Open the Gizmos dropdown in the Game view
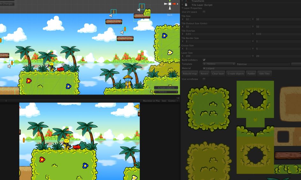Screen dimensions: 301x180 (173, 101)
